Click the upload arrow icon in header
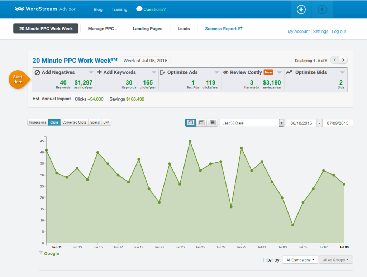Screen dimensions: 367x277 point(322,9)
